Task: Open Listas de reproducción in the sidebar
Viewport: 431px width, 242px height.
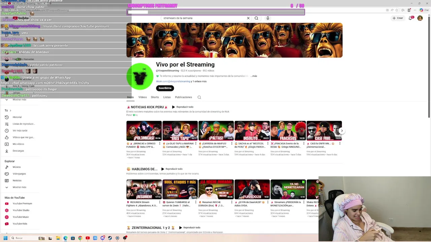Action: (x=20, y=124)
